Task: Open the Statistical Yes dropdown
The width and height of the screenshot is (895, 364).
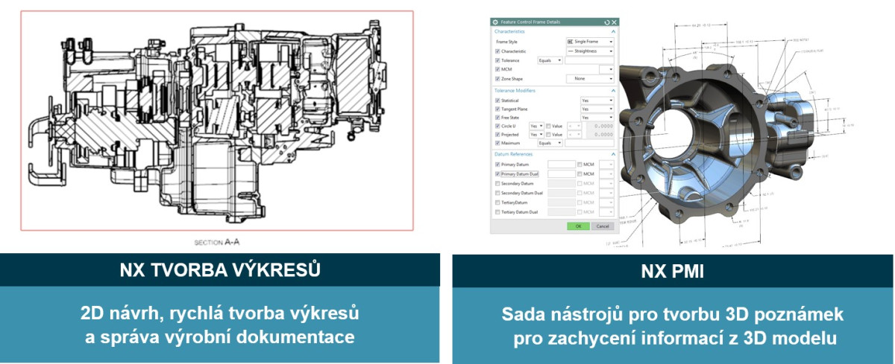Action: click(x=597, y=100)
